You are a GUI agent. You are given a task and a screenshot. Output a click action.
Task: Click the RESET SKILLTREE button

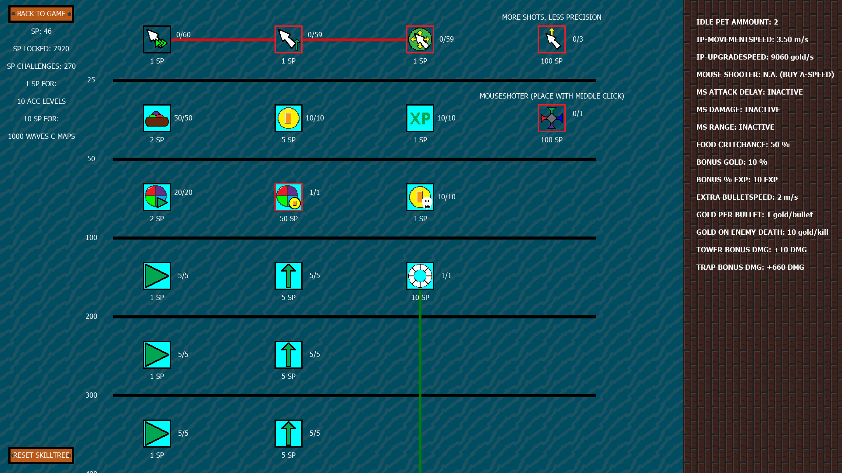pyautogui.click(x=41, y=455)
